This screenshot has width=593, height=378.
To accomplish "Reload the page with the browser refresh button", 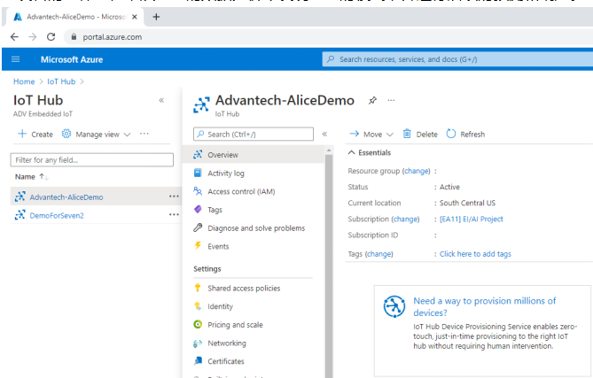I will click(x=50, y=36).
